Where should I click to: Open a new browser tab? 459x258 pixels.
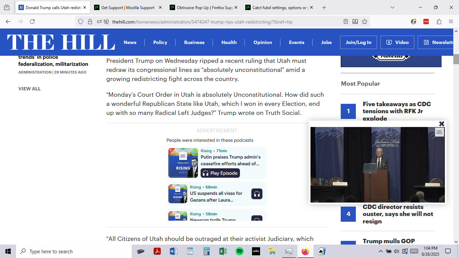pos(324,7)
